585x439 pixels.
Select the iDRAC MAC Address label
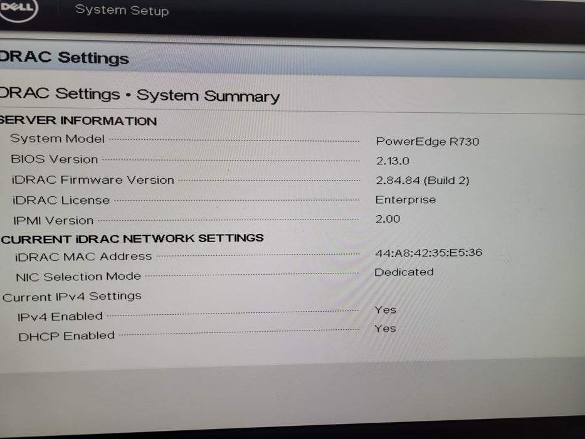pos(83,257)
